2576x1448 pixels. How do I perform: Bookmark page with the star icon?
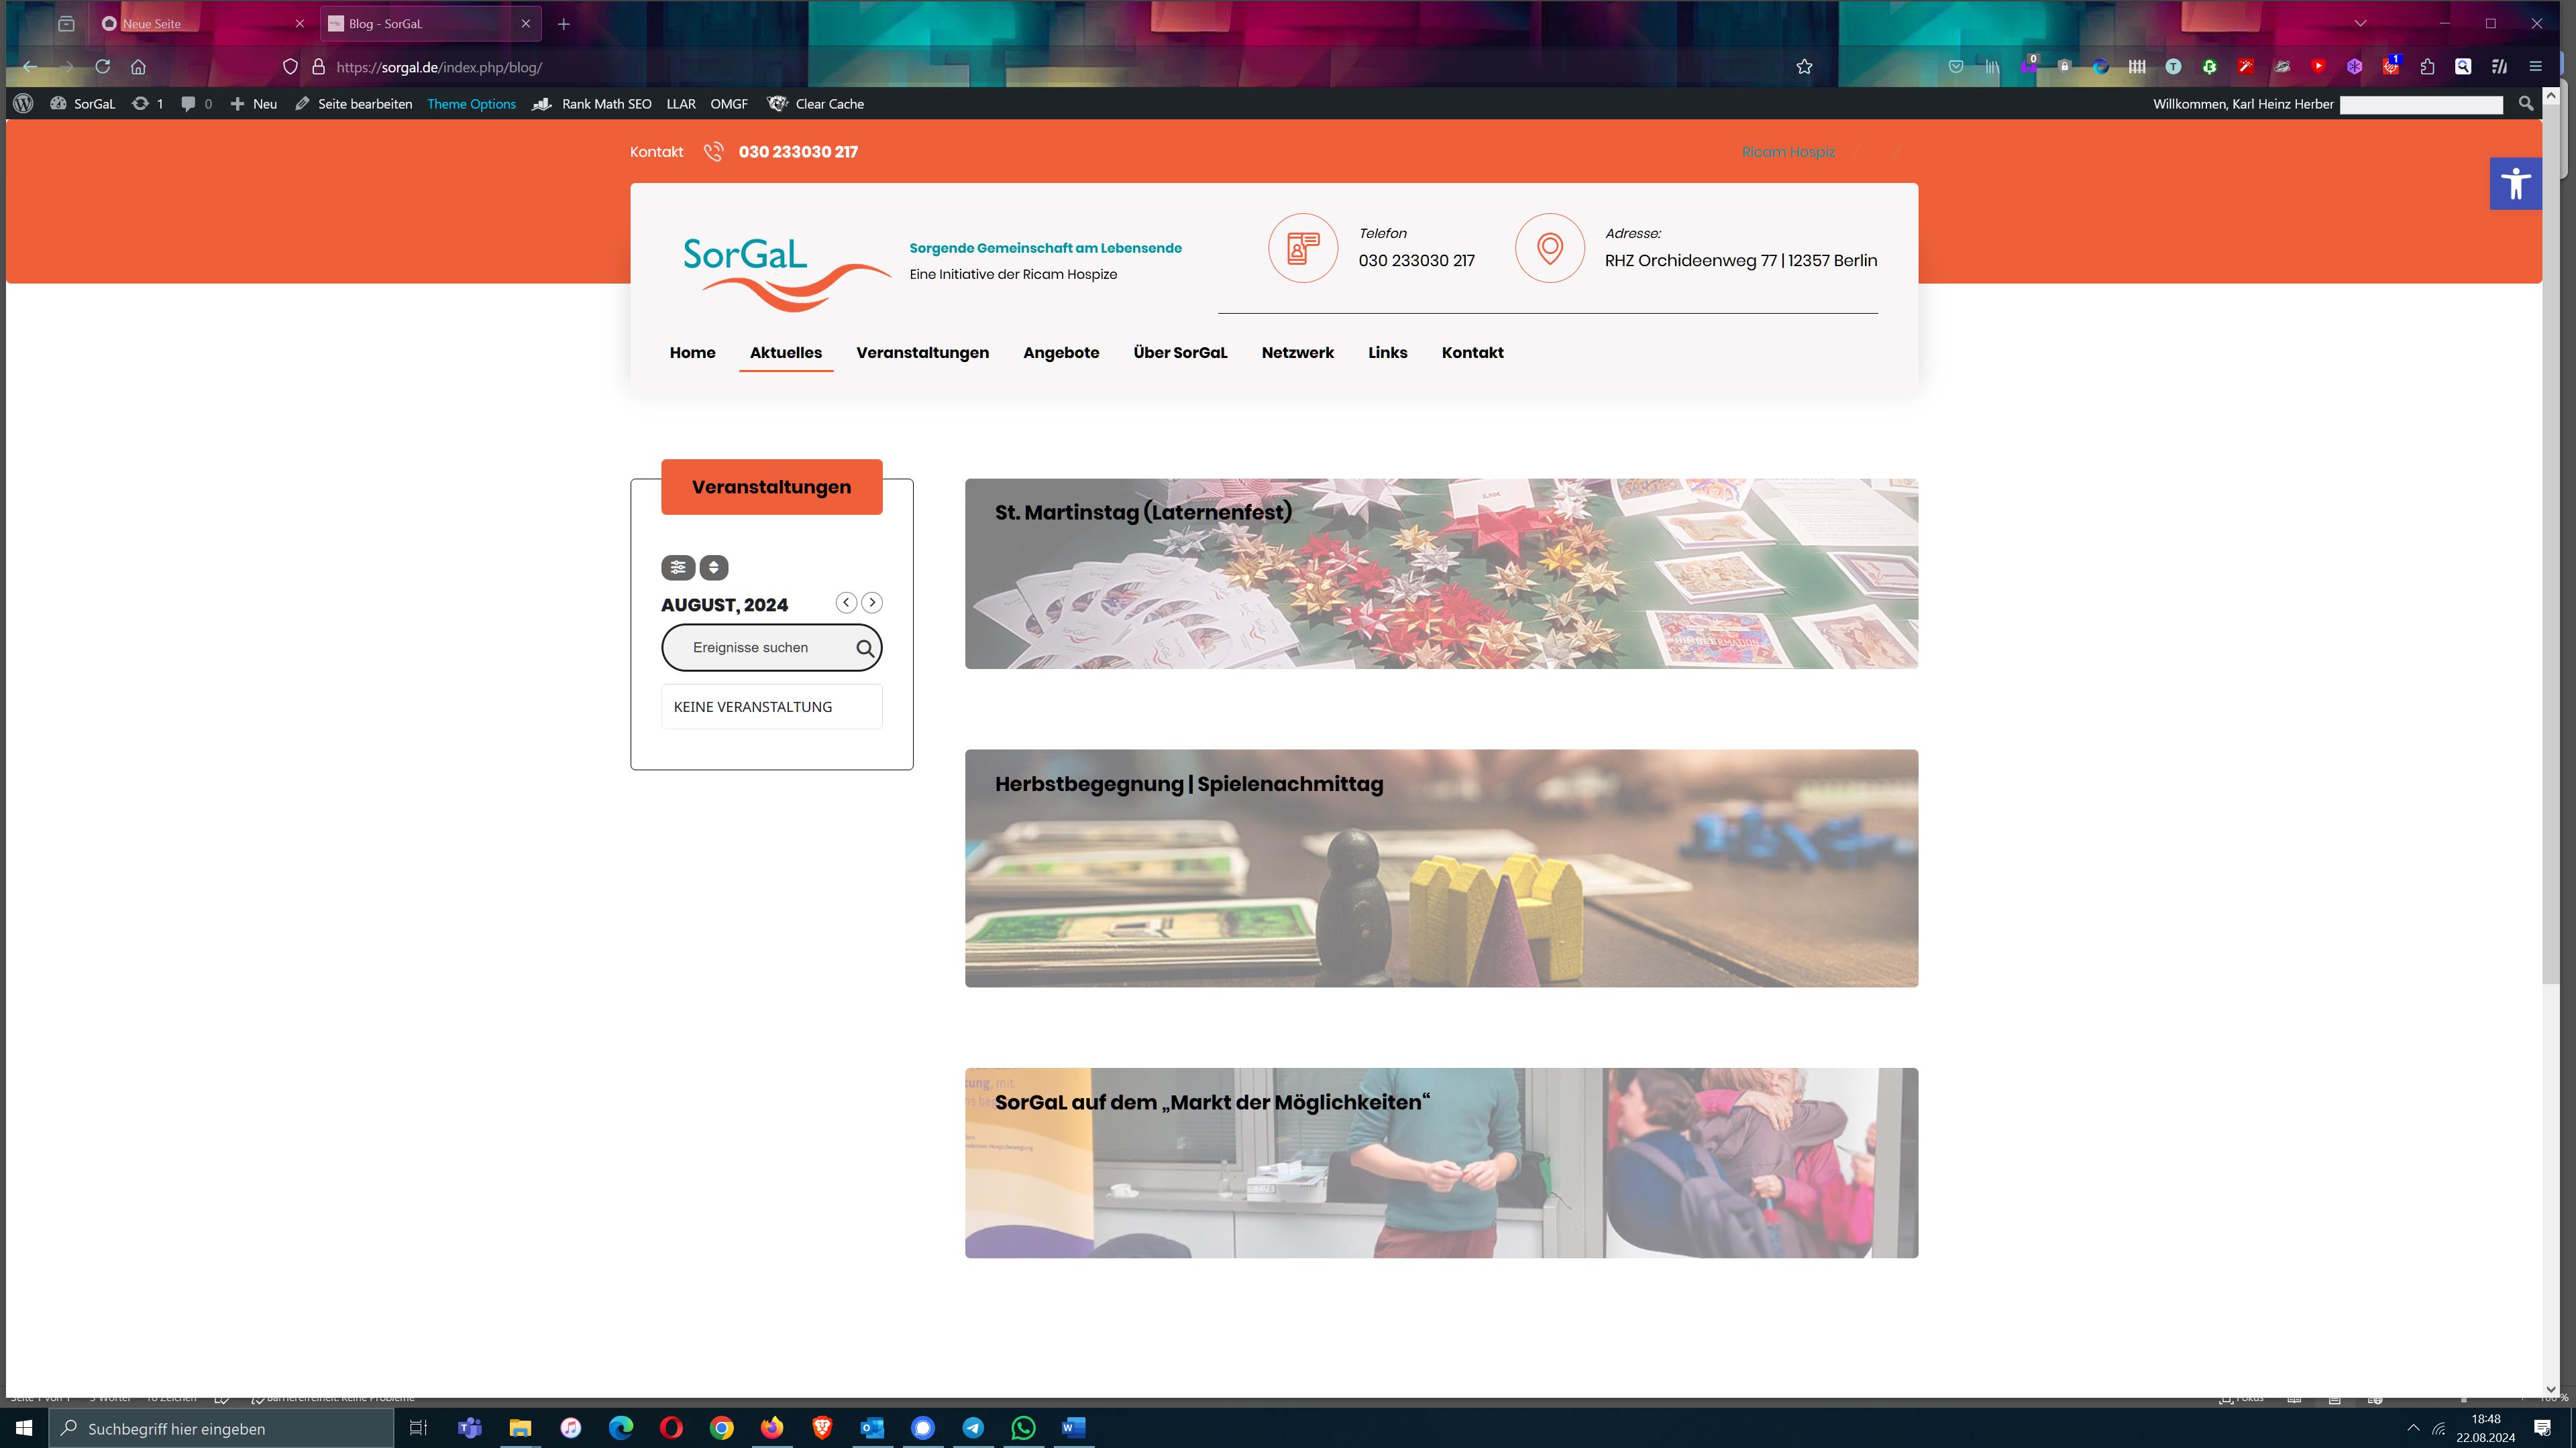[1804, 67]
